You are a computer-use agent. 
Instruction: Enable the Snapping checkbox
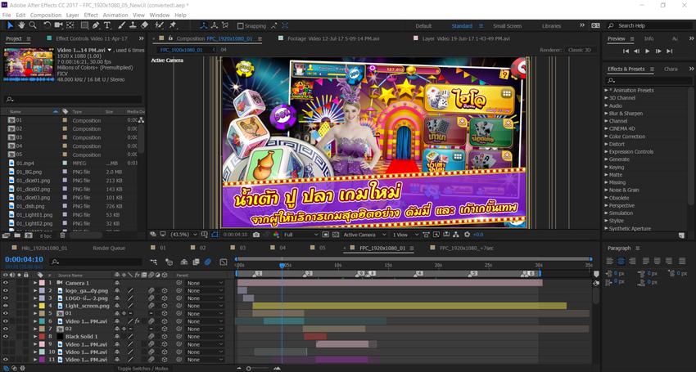click(x=240, y=26)
